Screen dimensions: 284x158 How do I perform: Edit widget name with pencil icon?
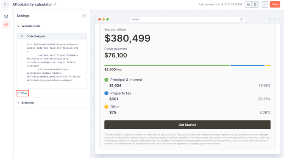point(55,4)
